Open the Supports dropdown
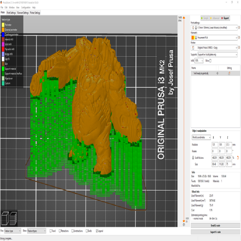 click(218, 55)
